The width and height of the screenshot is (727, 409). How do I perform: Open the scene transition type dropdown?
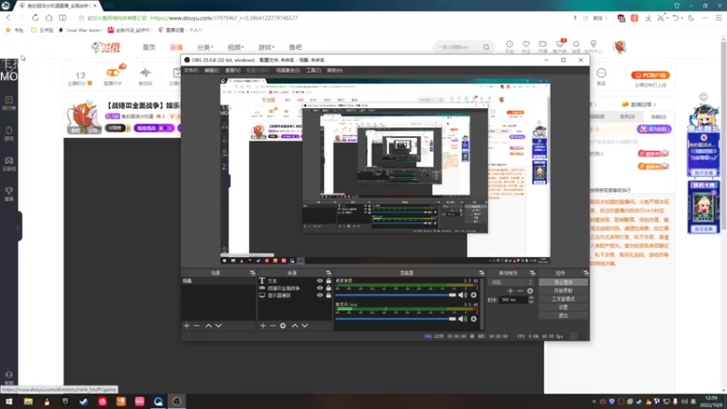click(512, 282)
